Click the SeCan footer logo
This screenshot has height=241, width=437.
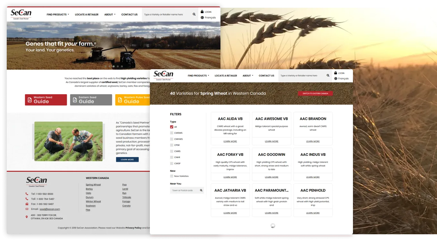pyautogui.click(x=36, y=181)
